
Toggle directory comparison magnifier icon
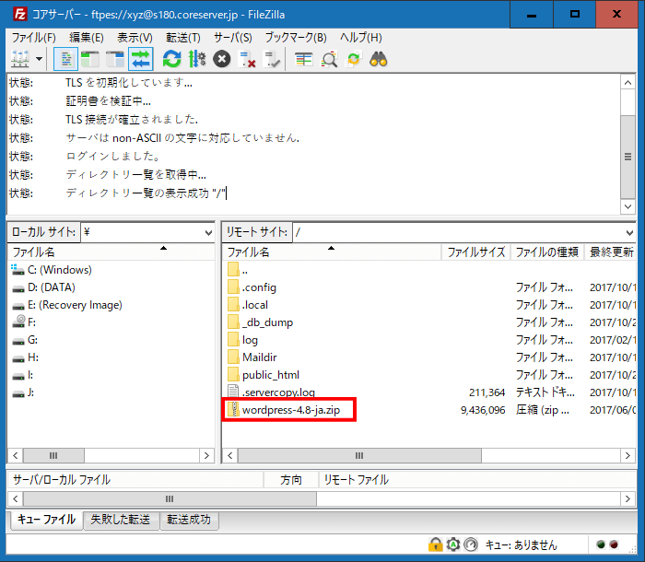(x=330, y=59)
